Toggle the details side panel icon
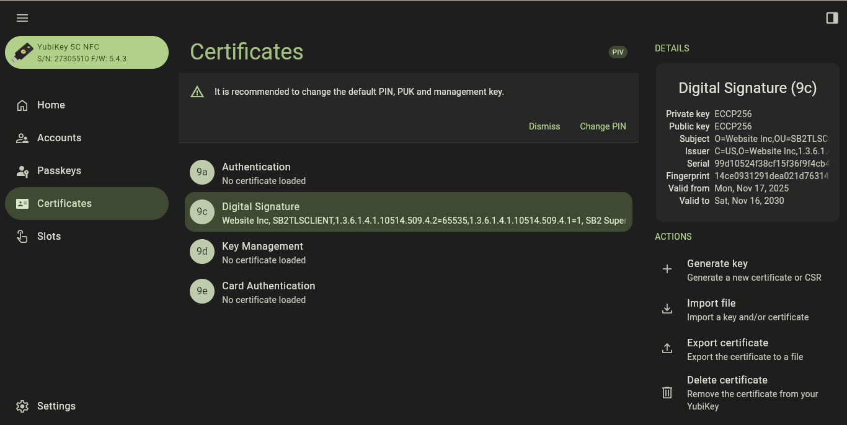The height and width of the screenshot is (425, 847). tap(832, 18)
